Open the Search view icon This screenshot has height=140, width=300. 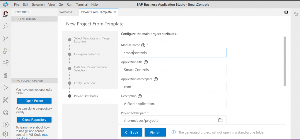6,26
